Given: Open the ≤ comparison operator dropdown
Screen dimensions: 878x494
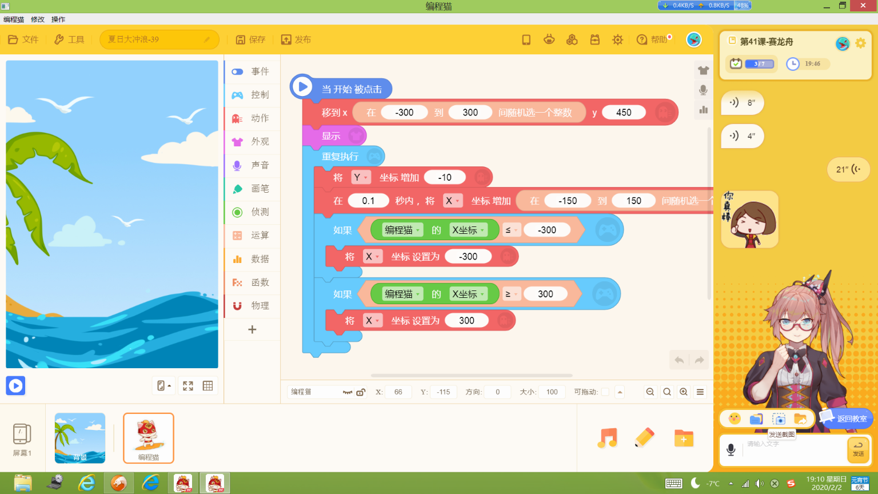Looking at the screenshot, I should point(511,230).
